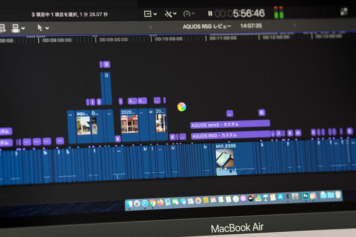Screen dimensions: 356x237
Task: Open Pages from the Dock
Action: (x=273, y=197)
